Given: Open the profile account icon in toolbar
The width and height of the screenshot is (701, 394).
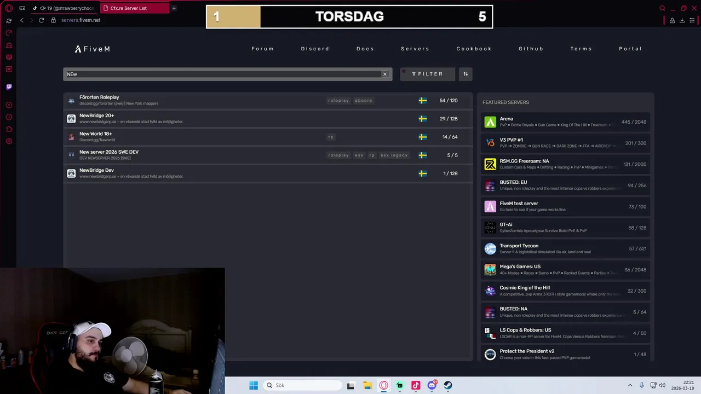Looking at the screenshot, I should [x=672, y=20].
